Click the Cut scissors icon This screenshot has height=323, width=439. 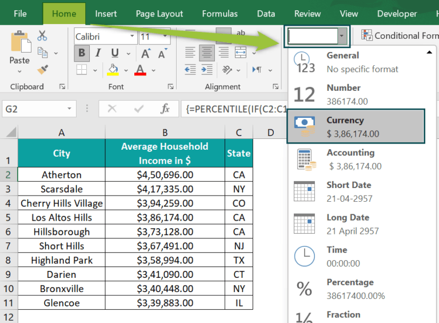(42, 36)
